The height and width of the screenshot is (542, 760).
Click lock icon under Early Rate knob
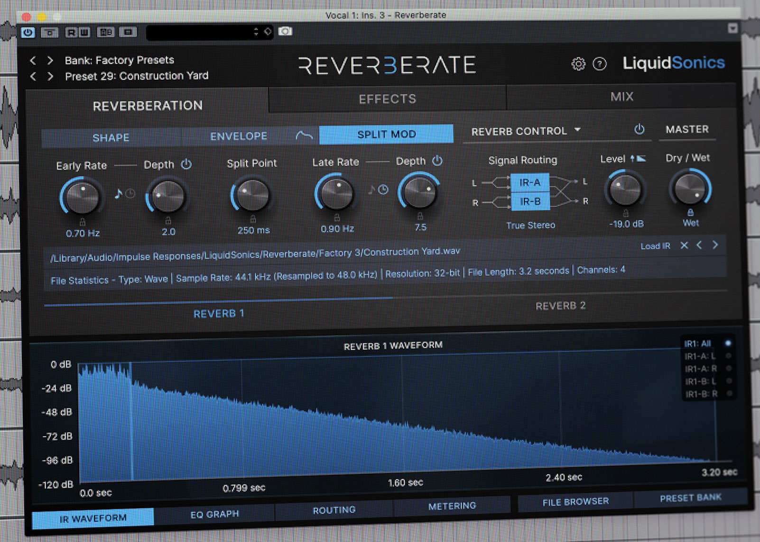(x=83, y=221)
